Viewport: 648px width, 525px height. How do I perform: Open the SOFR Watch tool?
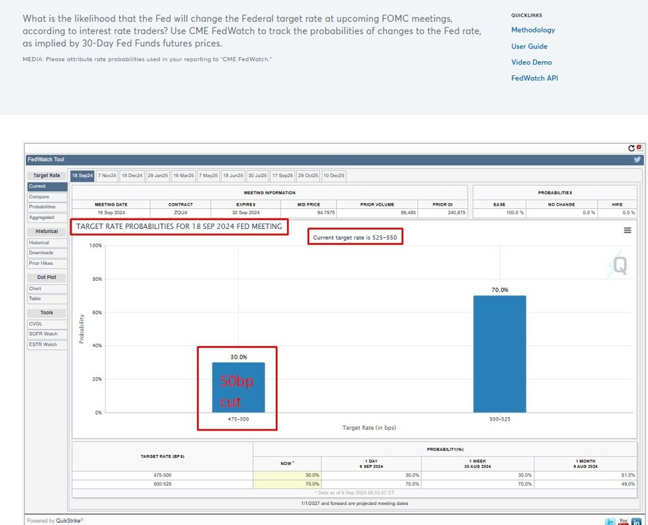pos(43,334)
